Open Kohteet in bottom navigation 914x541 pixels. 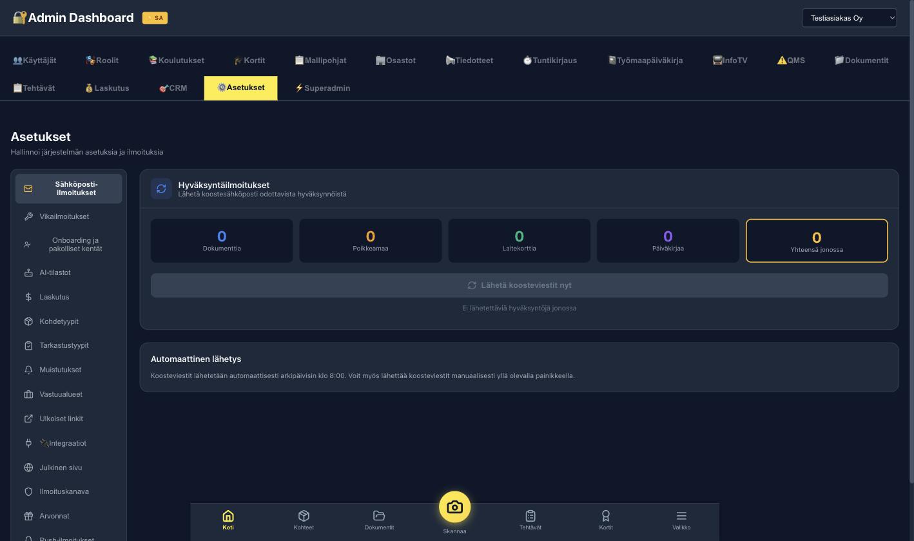[x=304, y=520]
